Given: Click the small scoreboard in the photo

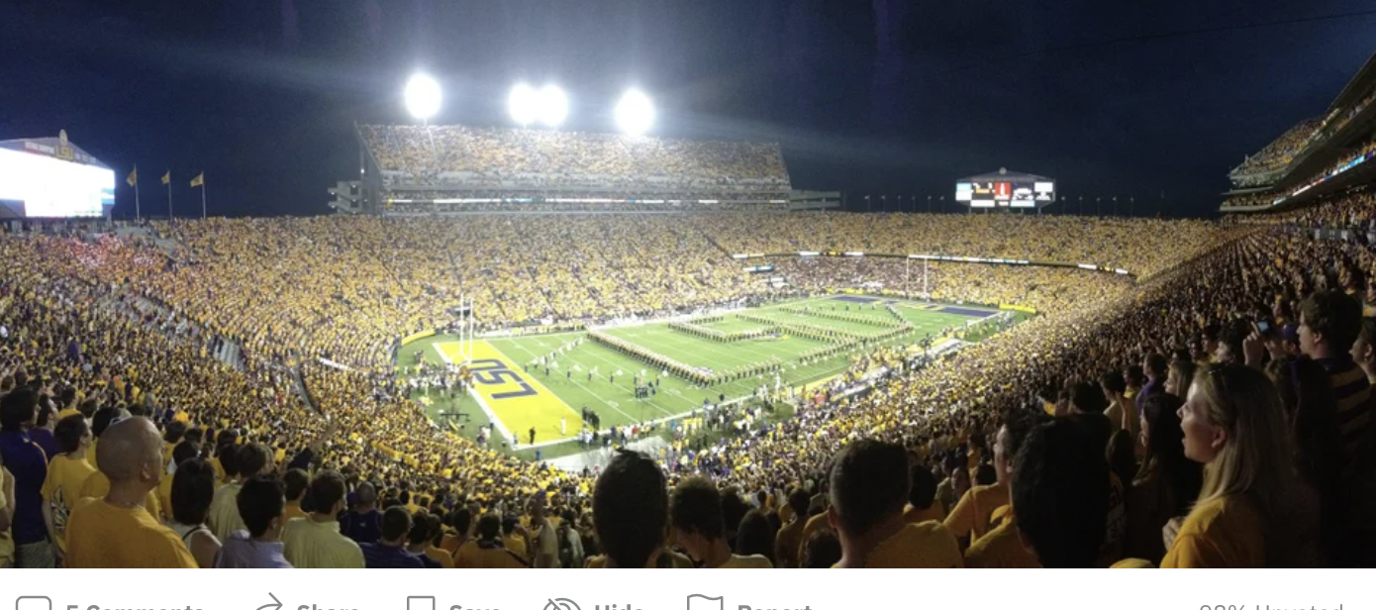Looking at the screenshot, I should click(1005, 189).
